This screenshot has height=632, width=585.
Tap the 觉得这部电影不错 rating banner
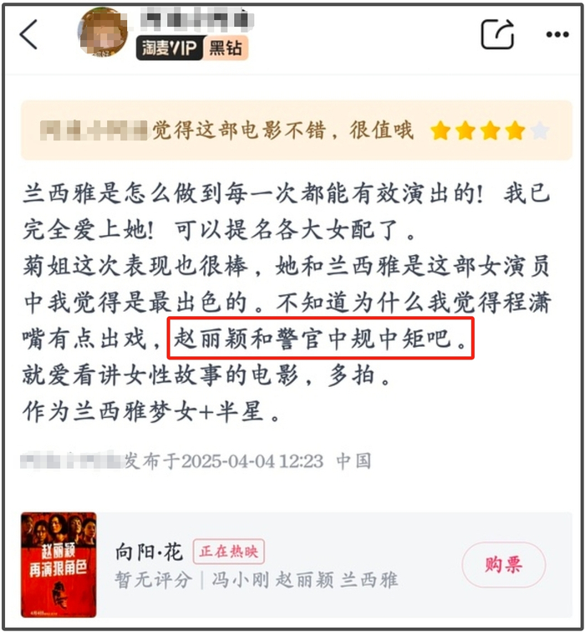(x=297, y=130)
